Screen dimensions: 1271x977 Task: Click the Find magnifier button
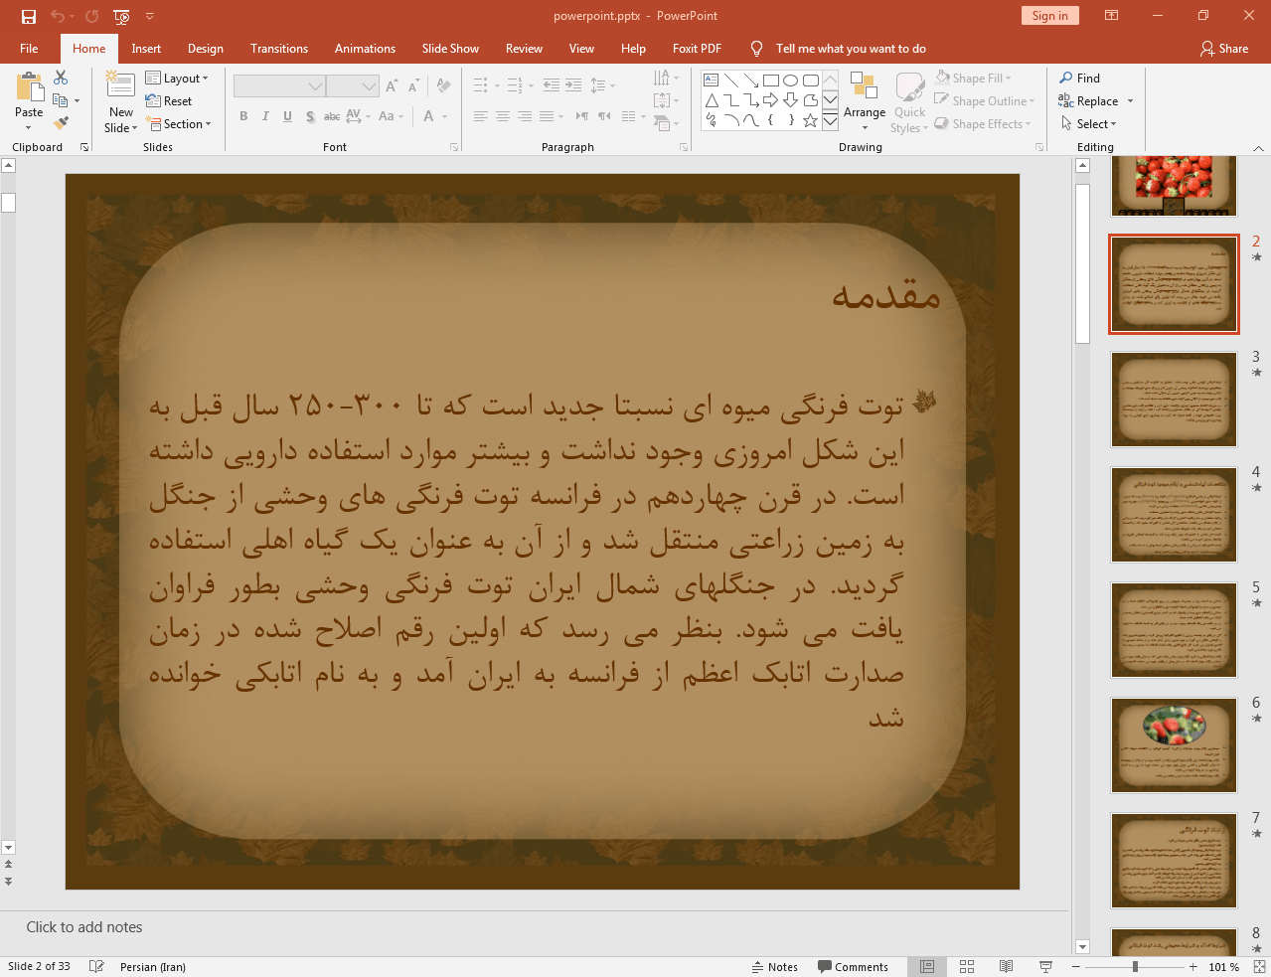coord(1080,78)
